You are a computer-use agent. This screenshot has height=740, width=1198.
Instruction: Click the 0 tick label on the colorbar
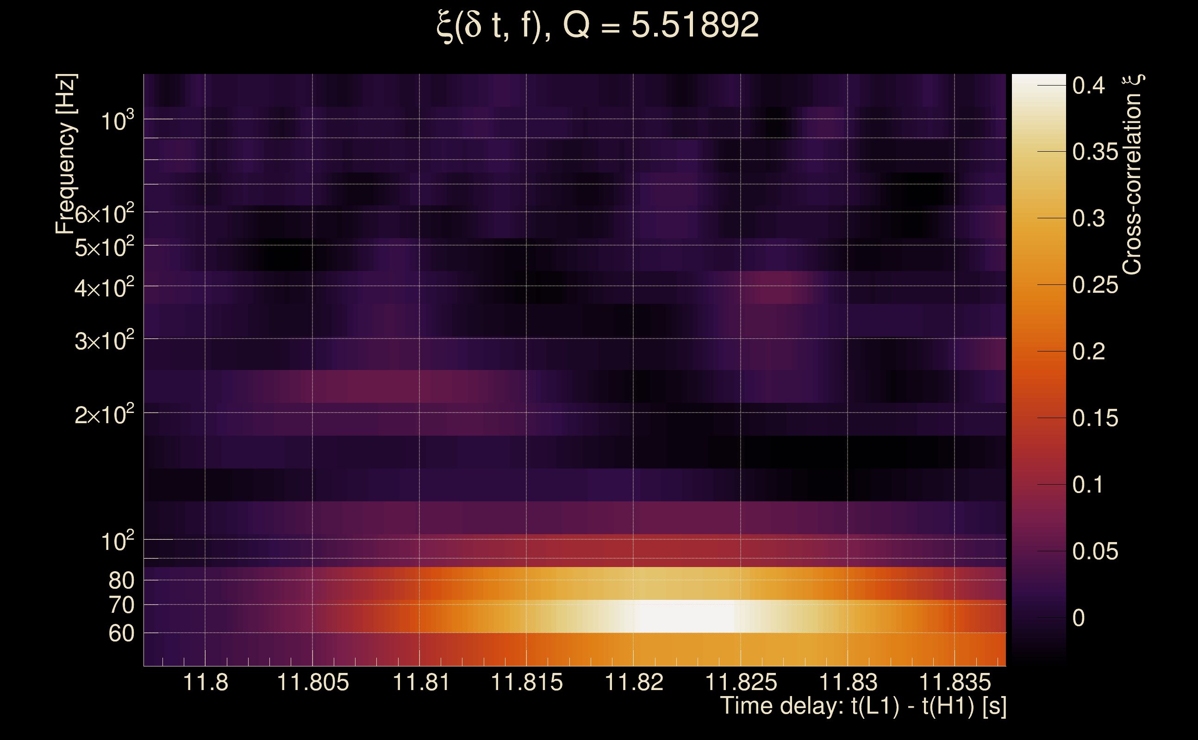point(1079,618)
